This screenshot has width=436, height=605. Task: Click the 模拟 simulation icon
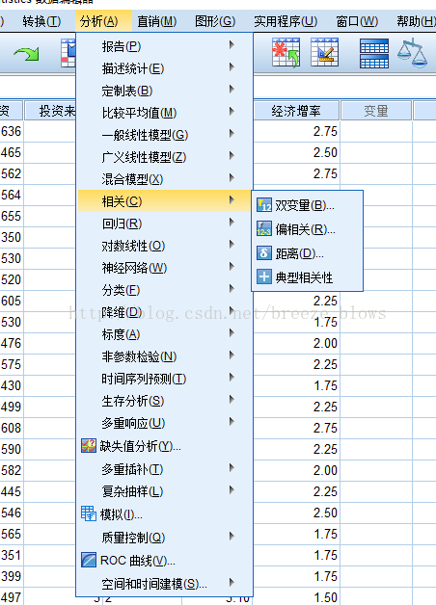[89, 513]
